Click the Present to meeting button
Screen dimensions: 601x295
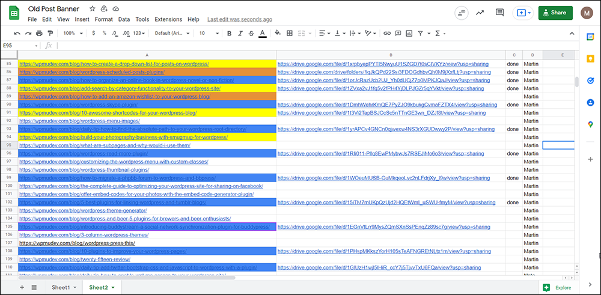pyautogui.click(x=523, y=13)
